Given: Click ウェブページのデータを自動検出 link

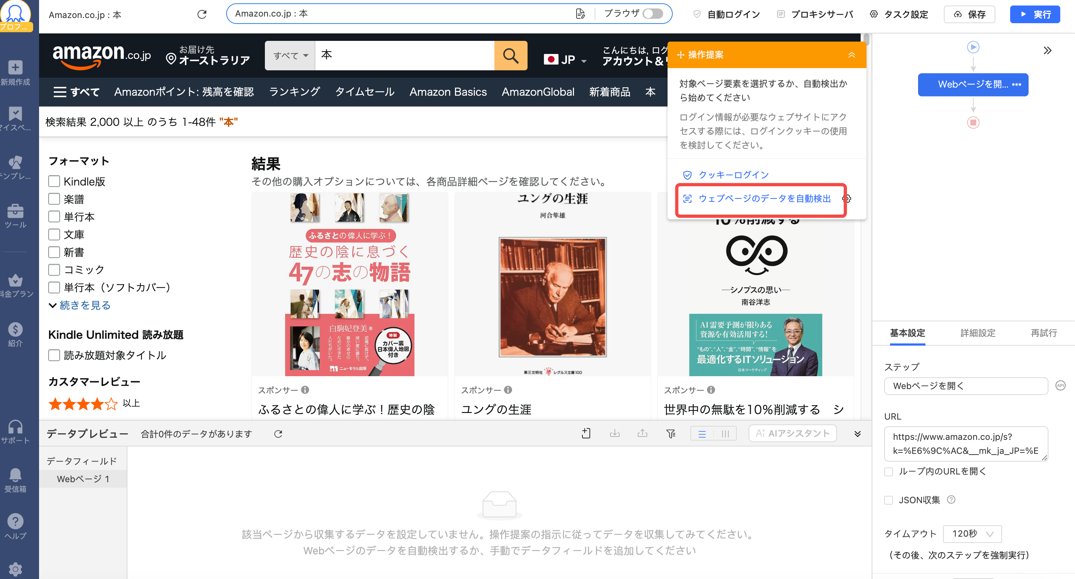Looking at the screenshot, I should pyautogui.click(x=764, y=198).
